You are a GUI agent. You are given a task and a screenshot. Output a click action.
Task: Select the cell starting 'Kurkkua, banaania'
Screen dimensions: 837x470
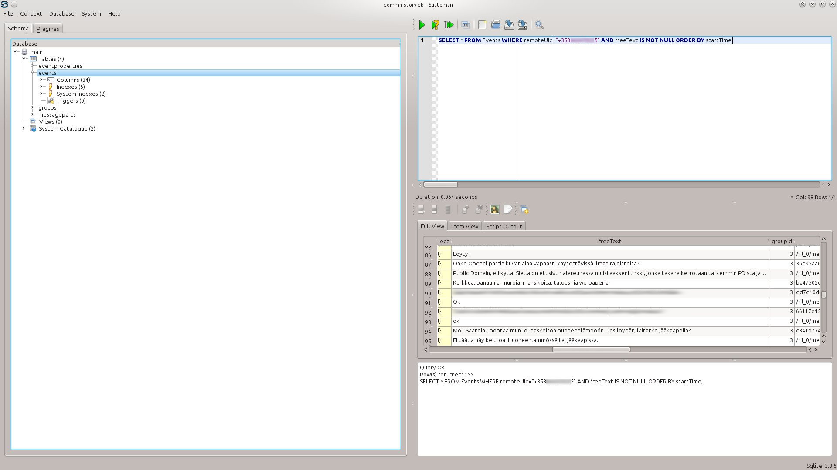click(609, 283)
